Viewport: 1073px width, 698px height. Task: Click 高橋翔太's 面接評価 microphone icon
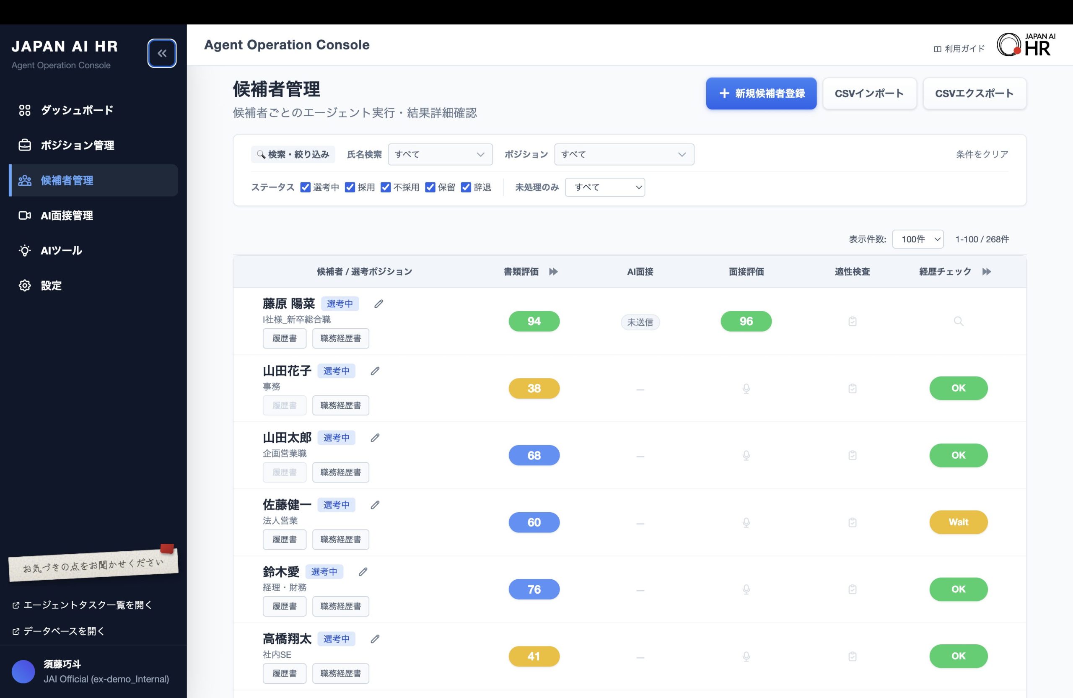tap(746, 656)
